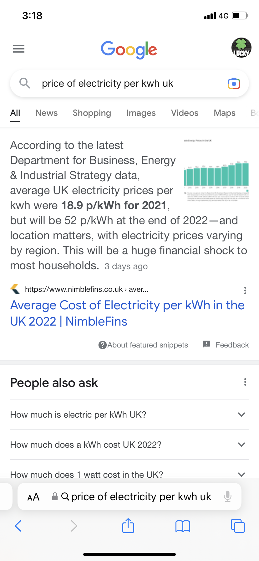Tap the Safari share icon
The image size is (259, 561).
tap(128, 526)
